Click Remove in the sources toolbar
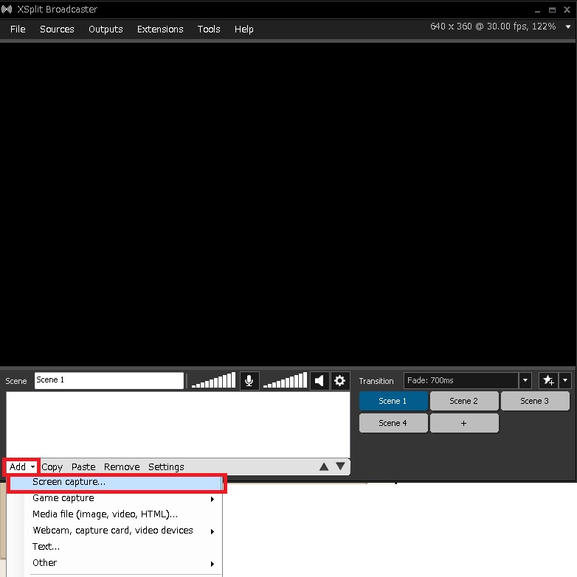 coord(122,467)
